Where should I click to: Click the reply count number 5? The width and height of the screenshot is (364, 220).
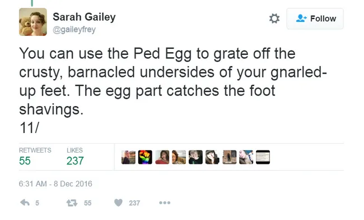click(37, 203)
